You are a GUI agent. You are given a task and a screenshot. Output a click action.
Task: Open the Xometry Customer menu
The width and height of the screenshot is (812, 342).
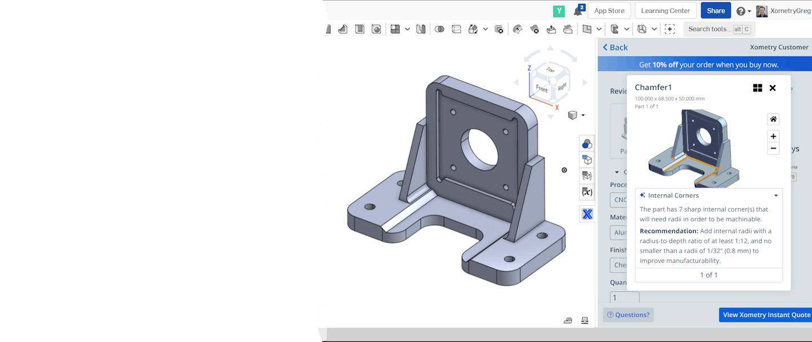coord(780,47)
